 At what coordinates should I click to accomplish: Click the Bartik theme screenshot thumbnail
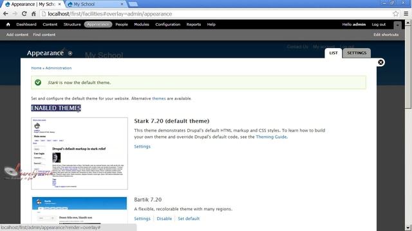[79, 210]
